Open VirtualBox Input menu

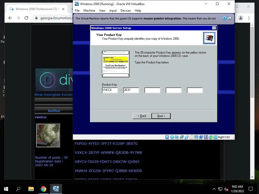(x=113, y=11)
